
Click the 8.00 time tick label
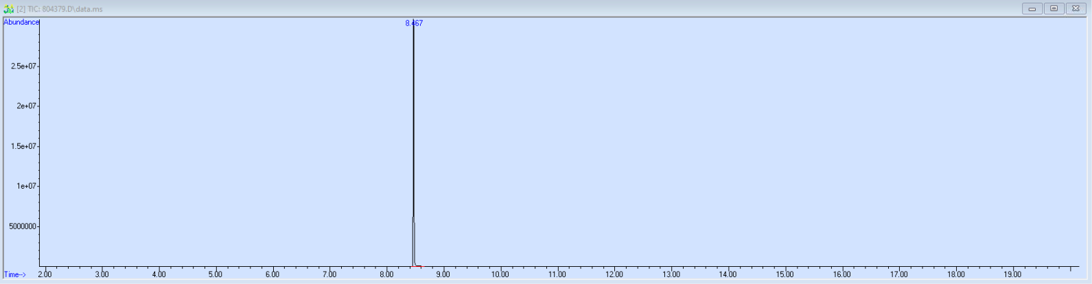[x=386, y=274]
